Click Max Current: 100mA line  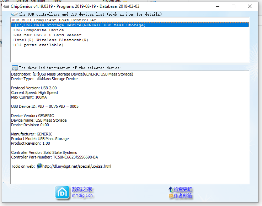pos(29,98)
